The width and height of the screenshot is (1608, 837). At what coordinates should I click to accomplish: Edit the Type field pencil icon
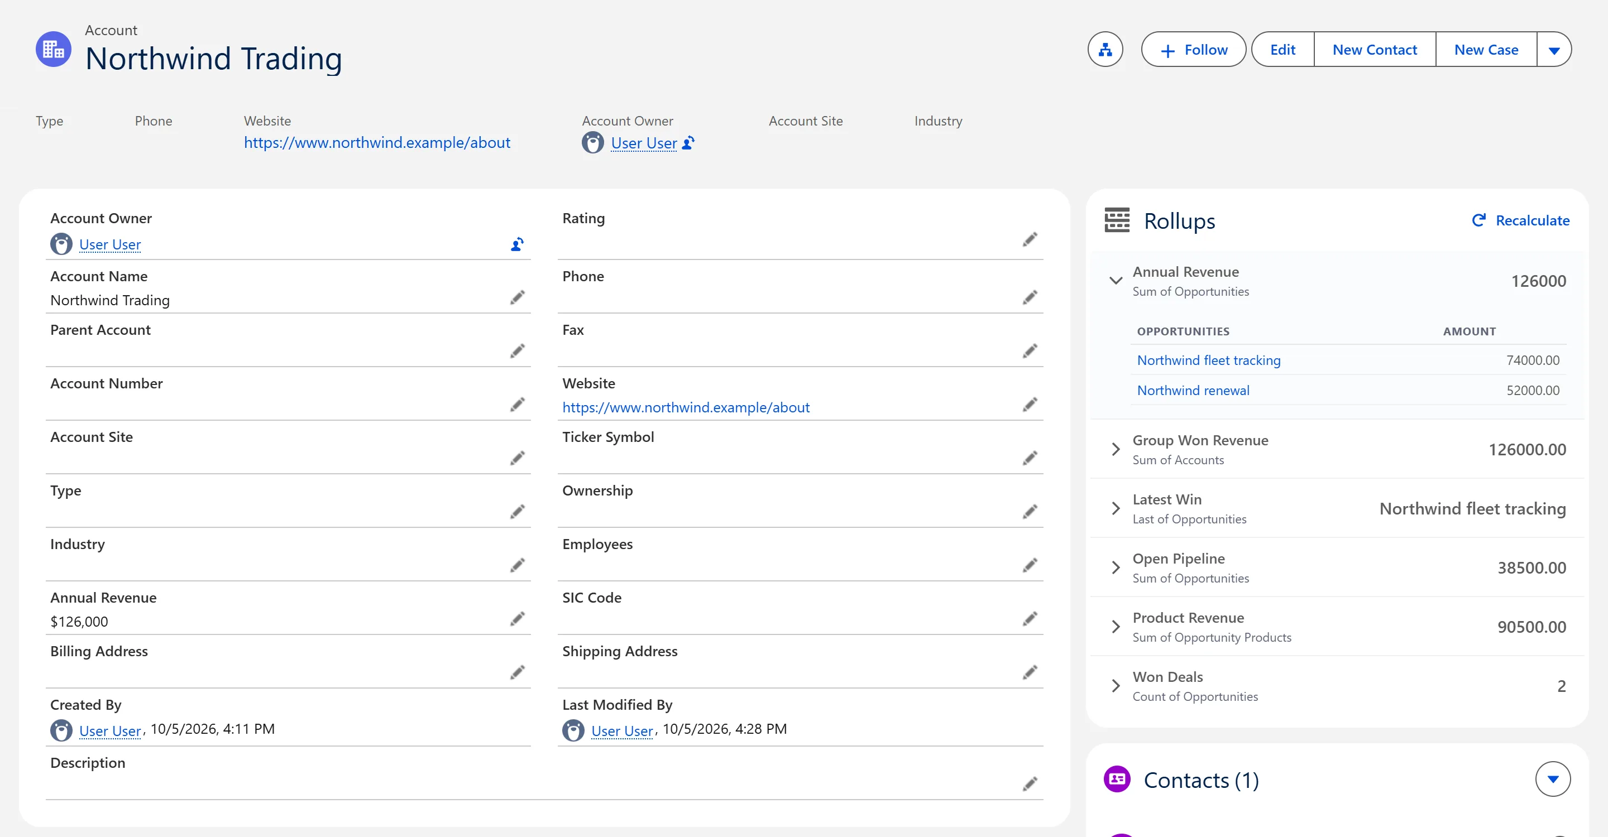[517, 512]
